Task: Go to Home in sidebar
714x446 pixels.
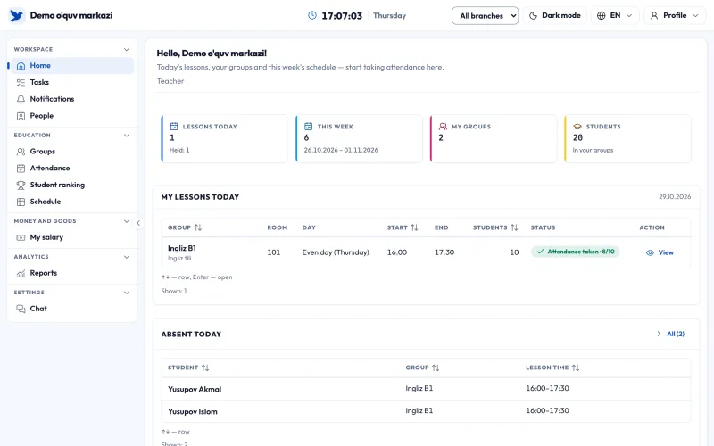Action: click(72, 65)
